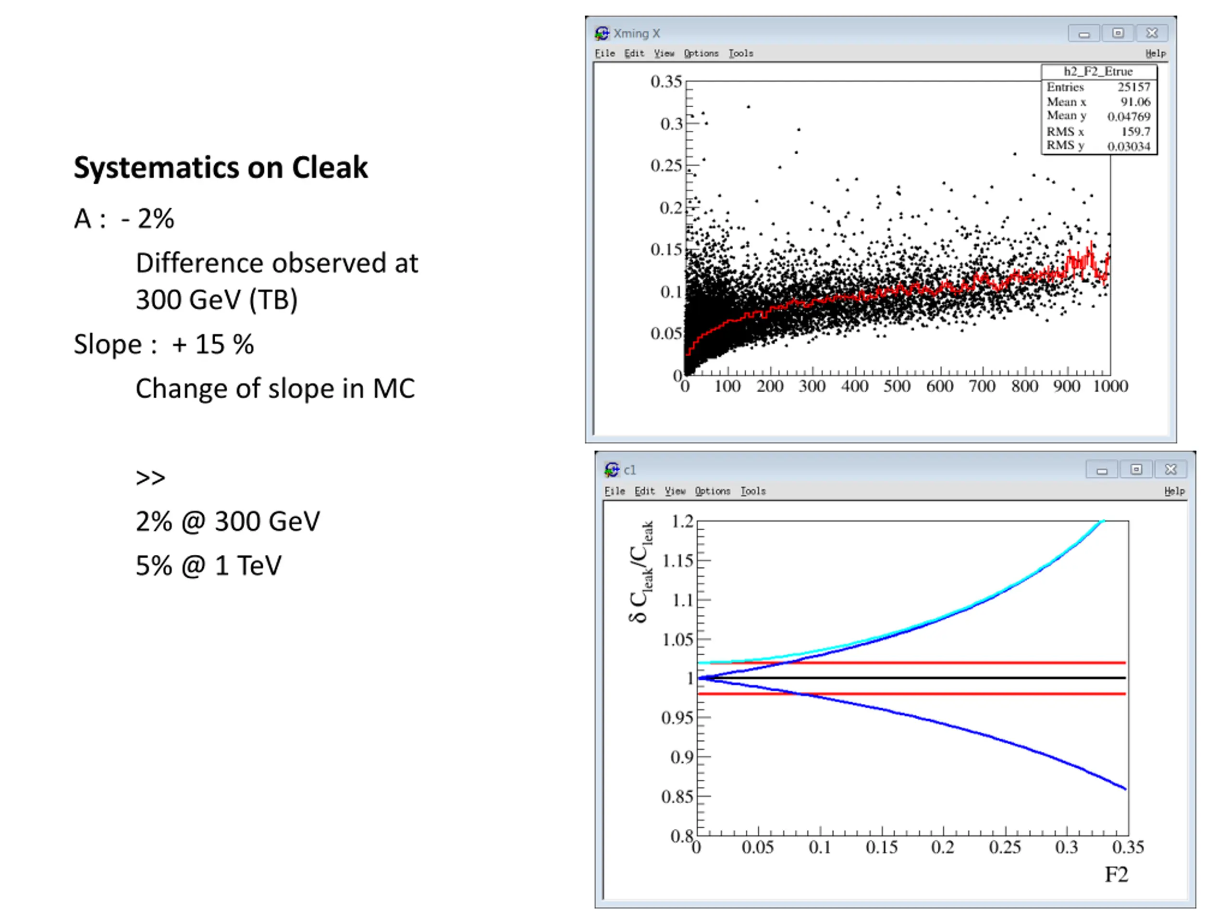Open File menu in c1 window
The width and height of the screenshot is (1230, 923).
615,491
